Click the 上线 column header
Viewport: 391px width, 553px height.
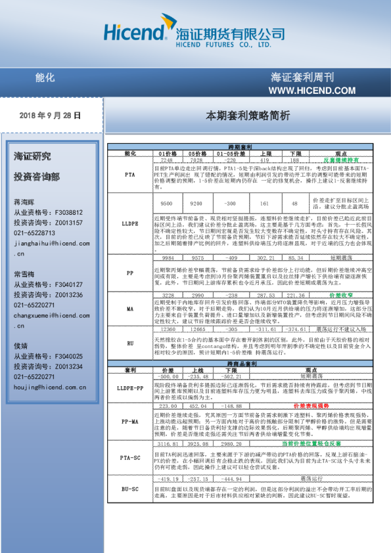click(x=198, y=370)
